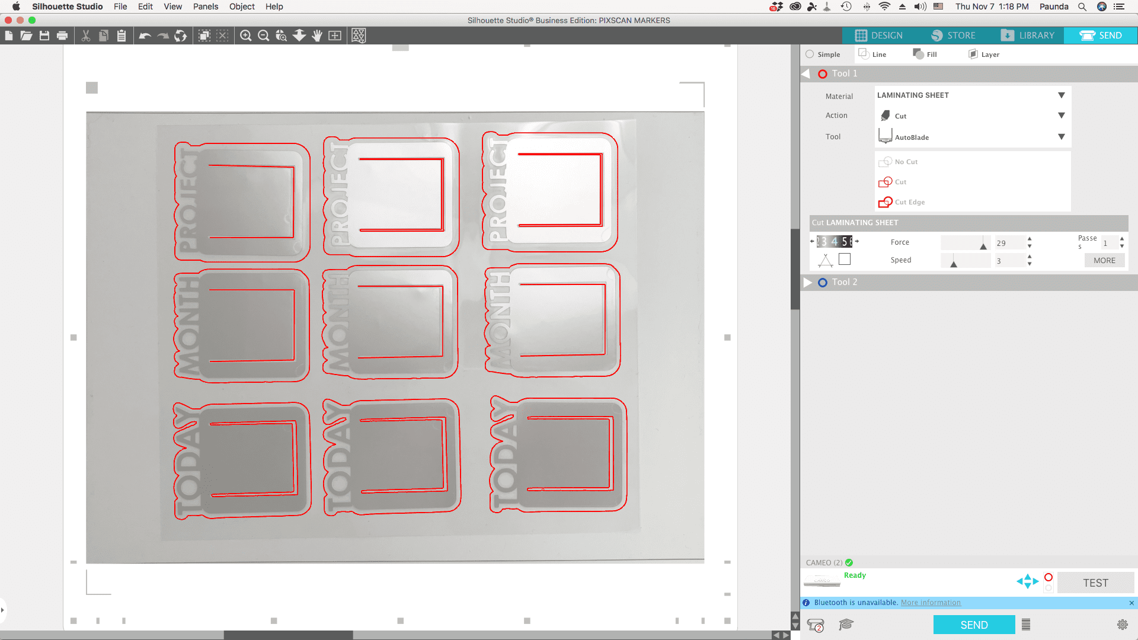Click the Save icon in toolbar
The height and width of the screenshot is (640, 1138).
[x=44, y=36]
